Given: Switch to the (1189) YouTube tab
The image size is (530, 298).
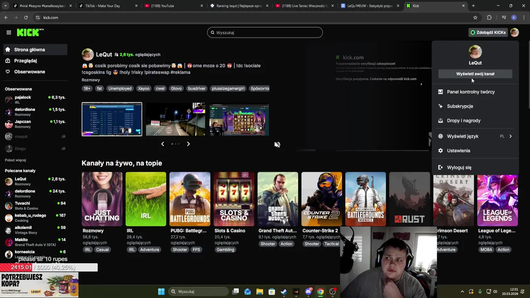Looking at the screenshot, I should coord(173,6).
